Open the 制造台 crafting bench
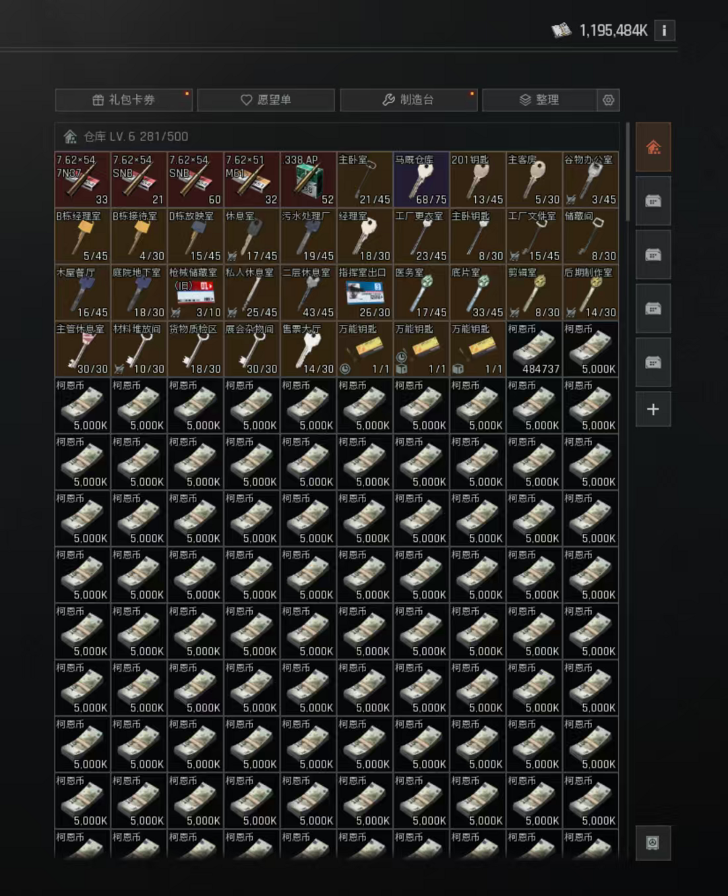Screen dimensions: 728x896 tap(409, 100)
